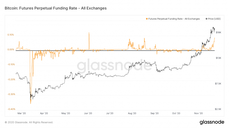Select the Nov '20 x-axis label
The width and height of the screenshot is (229, 128).
(x=198, y=113)
